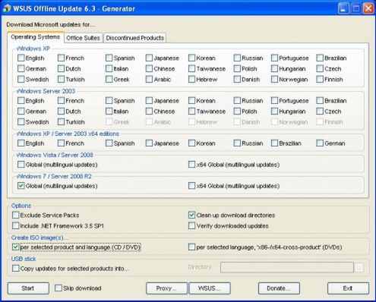This screenshot has width=376, height=302.
Task: Check Taiwanese under Windows Server 2003
Action: [191, 111]
